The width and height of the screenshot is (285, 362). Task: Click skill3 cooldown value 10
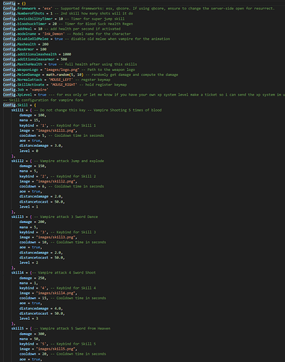(x=44, y=243)
